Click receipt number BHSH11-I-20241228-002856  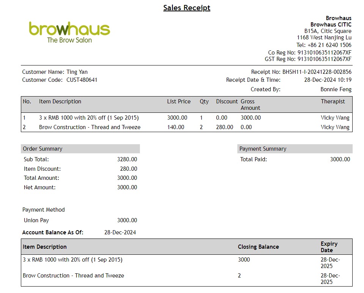pos(317,72)
